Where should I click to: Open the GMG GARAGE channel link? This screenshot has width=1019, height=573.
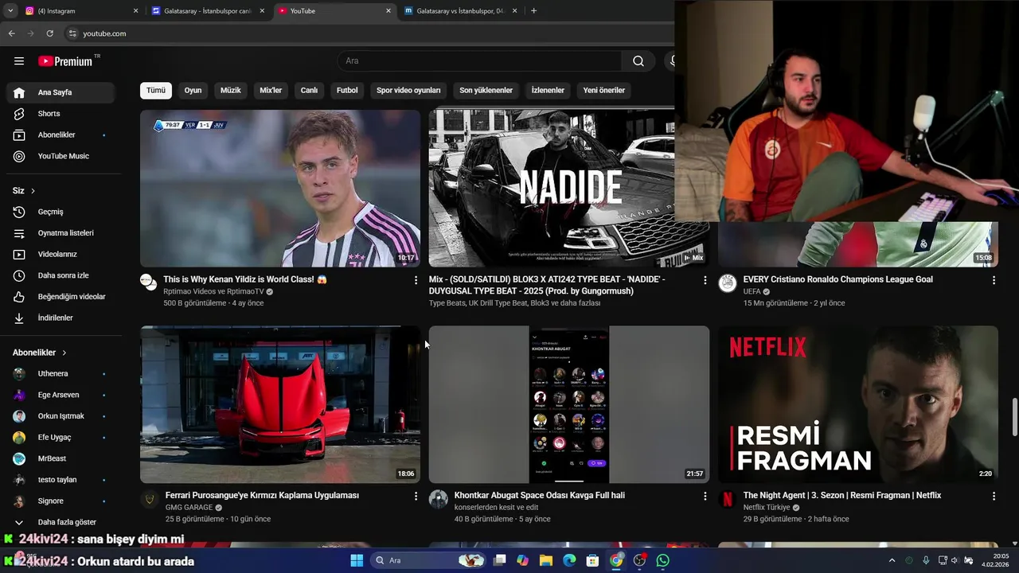click(189, 508)
